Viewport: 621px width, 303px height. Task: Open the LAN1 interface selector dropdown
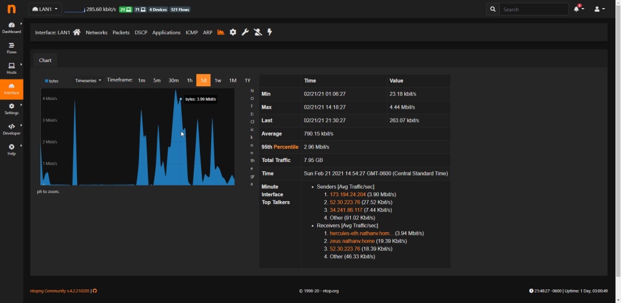(45, 9)
